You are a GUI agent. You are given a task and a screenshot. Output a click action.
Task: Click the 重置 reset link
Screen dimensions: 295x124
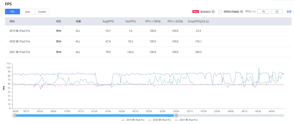click(289, 12)
